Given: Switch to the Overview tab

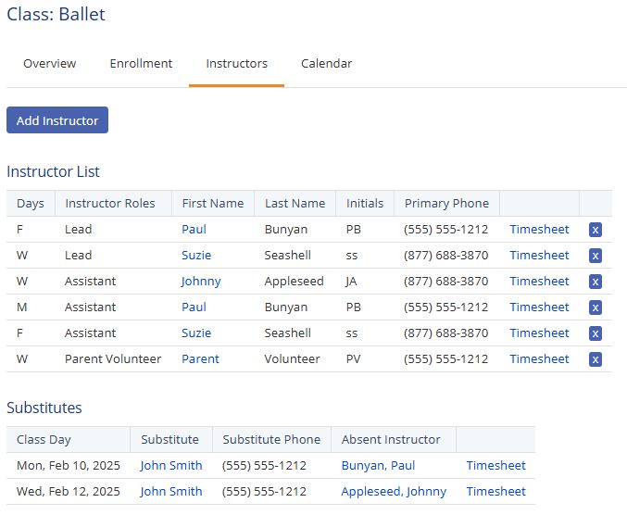Looking at the screenshot, I should coord(50,64).
